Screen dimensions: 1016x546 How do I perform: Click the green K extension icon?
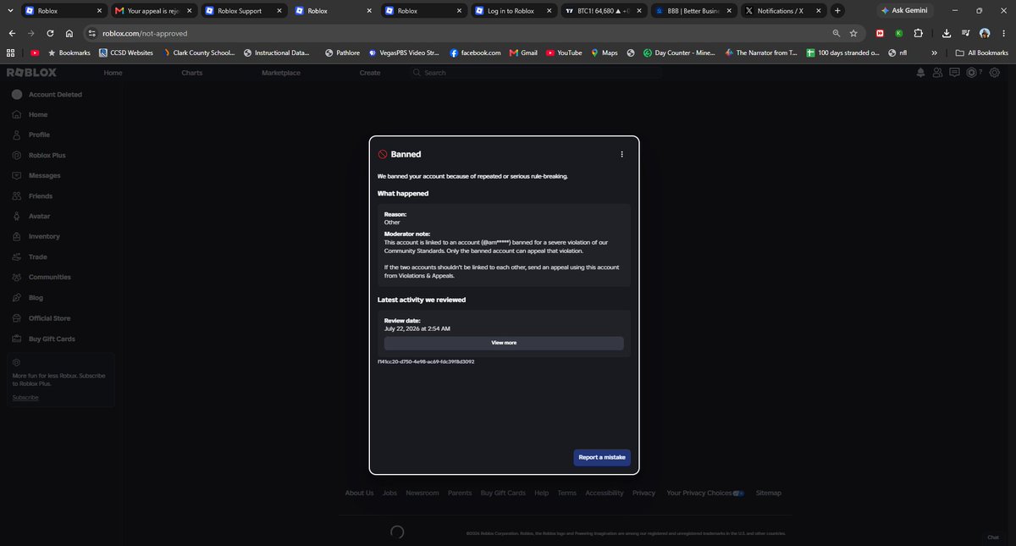tap(899, 33)
